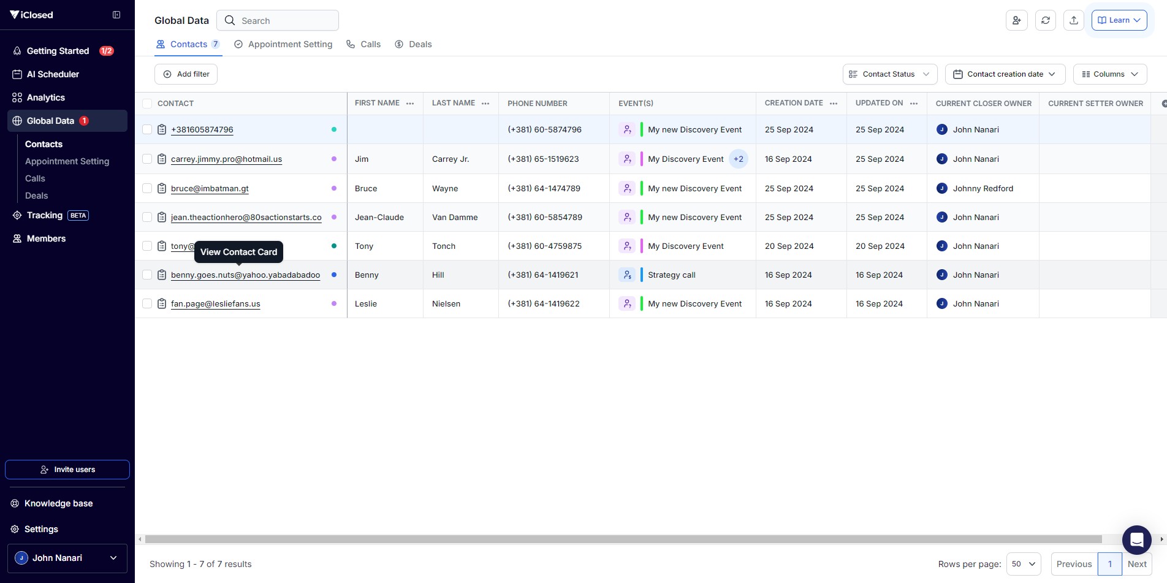Image resolution: width=1167 pixels, height=583 pixels.
Task: Click the refresh data icon
Action: 1046,20
